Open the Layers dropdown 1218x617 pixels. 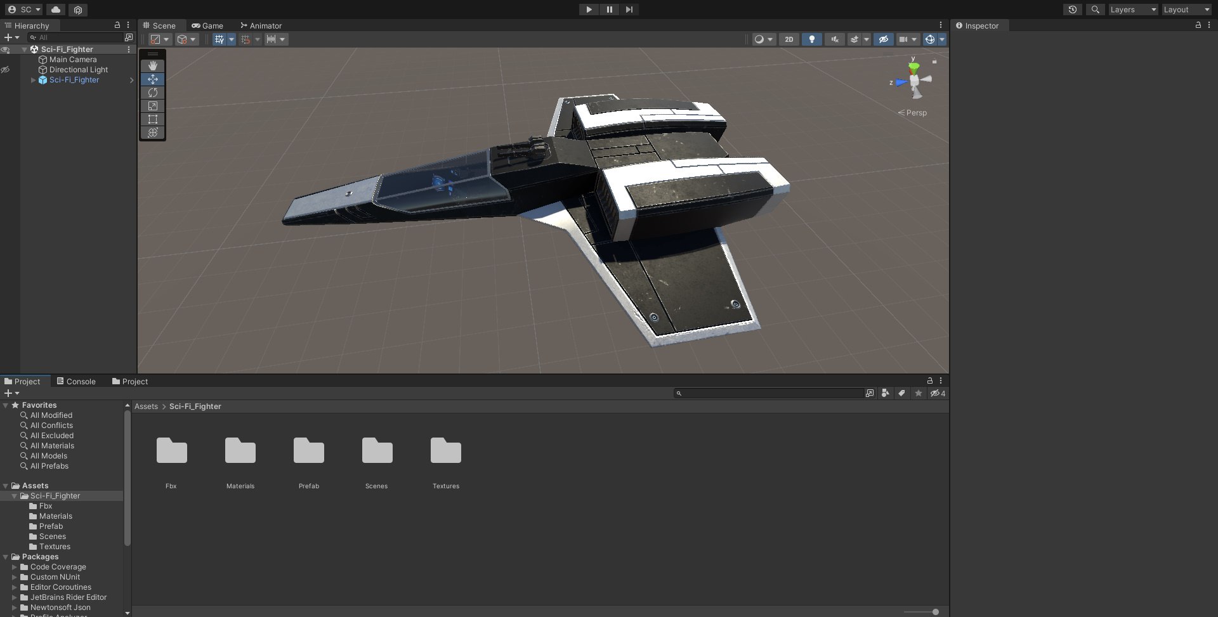pyautogui.click(x=1133, y=10)
